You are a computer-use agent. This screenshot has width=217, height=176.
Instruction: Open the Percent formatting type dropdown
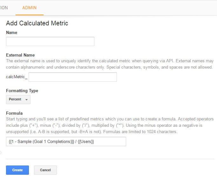click(x=18, y=99)
